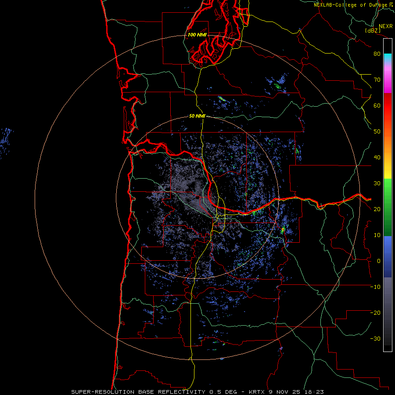The height and width of the screenshot is (395, 395).
Task: Click the 100 NMI range ring label
Action: [x=197, y=35]
